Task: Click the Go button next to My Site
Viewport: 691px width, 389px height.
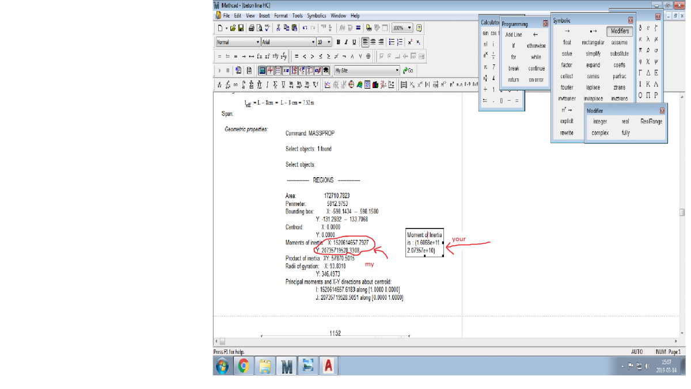Action: [408, 70]
